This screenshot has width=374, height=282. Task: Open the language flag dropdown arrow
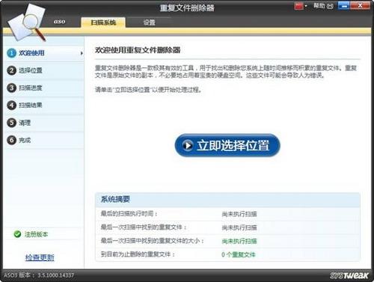click(x=306, y=6)
